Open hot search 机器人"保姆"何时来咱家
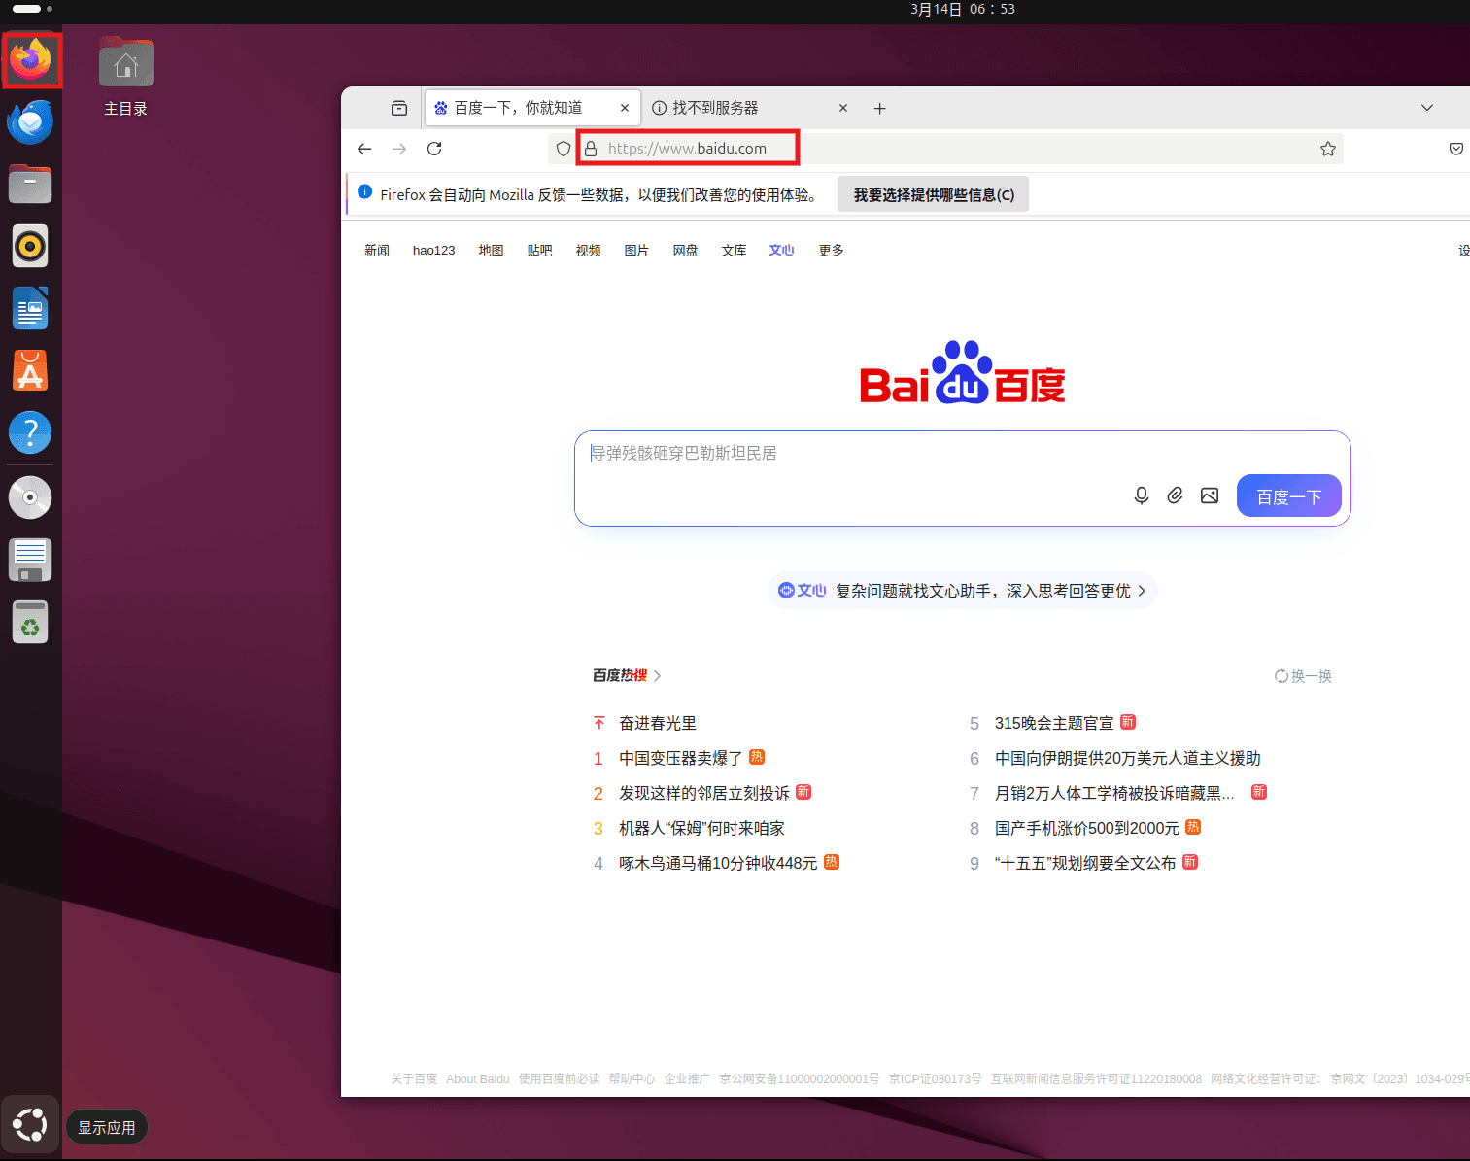The width and height of the screenshot is (1470, 1161). pos(701,828)
